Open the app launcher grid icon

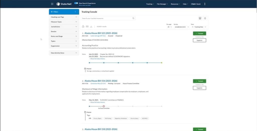tap(52, 4)
